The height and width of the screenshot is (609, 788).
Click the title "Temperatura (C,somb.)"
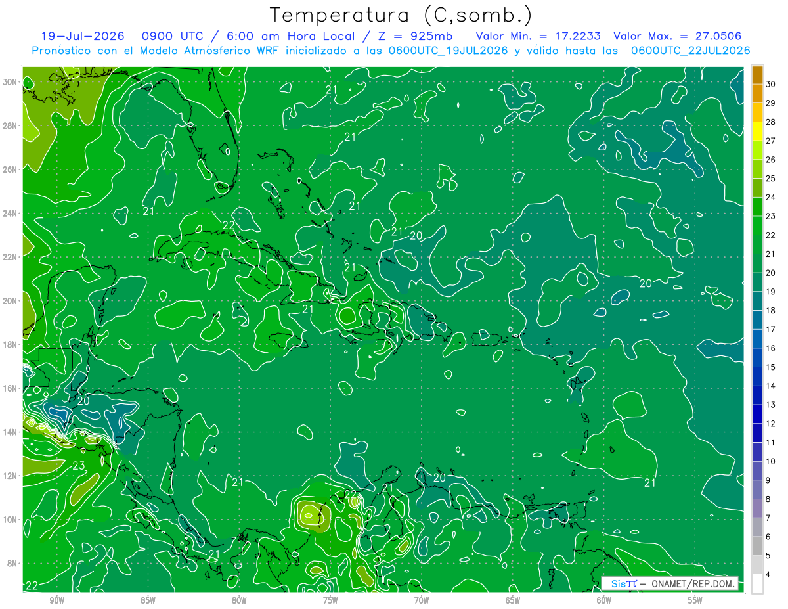coord(401,15)
